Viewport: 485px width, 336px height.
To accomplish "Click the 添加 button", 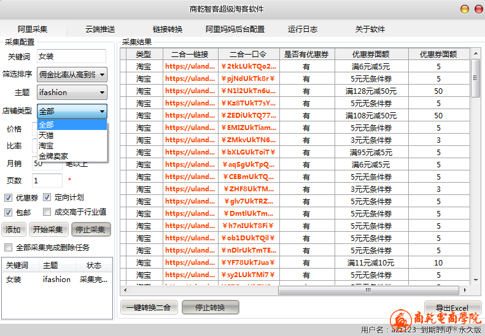I will point(13,229).
